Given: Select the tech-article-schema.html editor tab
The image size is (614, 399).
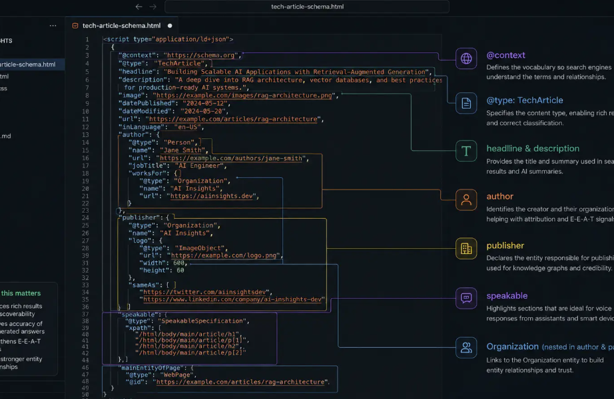Looking at the screenshot, I should tap(121, 26).
